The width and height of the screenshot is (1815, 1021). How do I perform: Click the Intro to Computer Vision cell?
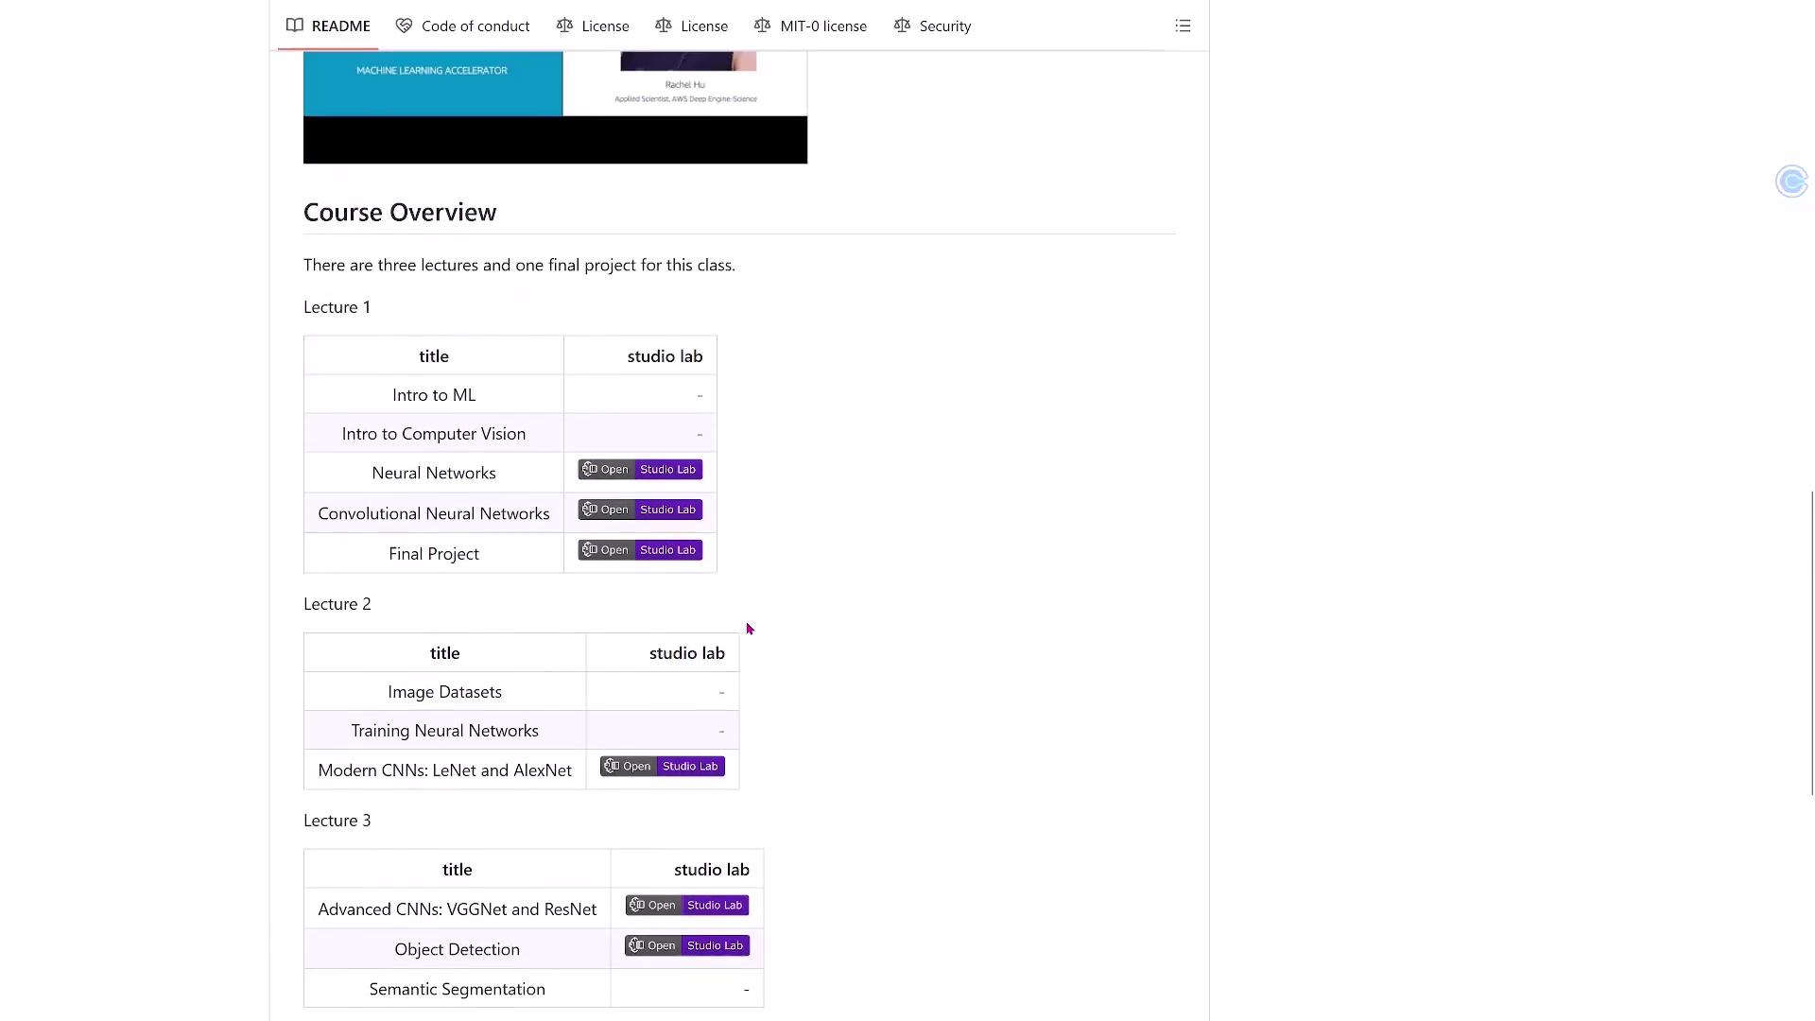click(433, 434)
